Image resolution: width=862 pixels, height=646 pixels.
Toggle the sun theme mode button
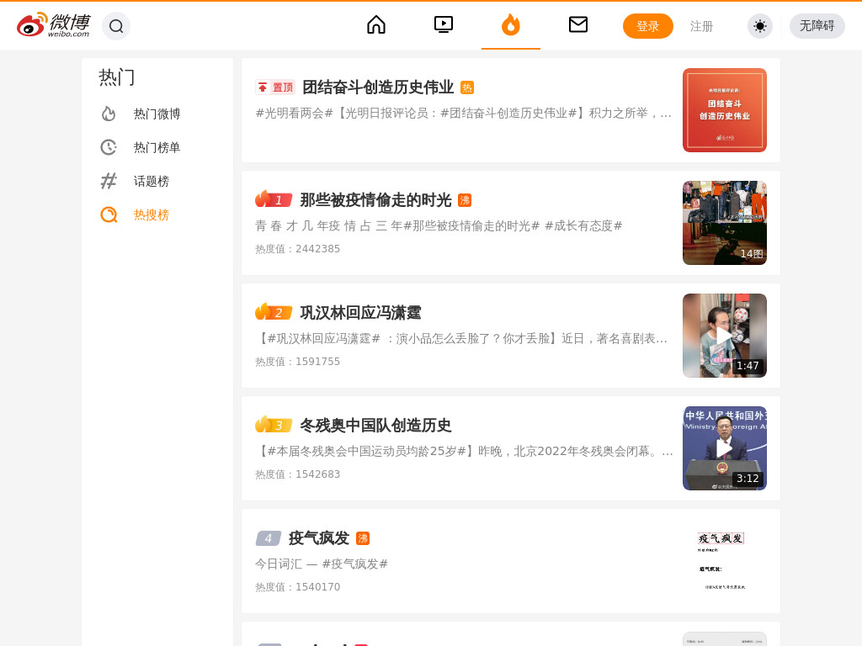(760, 26)
